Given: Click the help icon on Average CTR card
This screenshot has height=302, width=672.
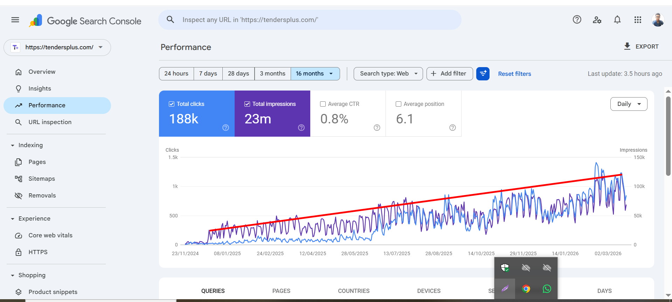Looking at the screenshot, I should coord(377,128).
